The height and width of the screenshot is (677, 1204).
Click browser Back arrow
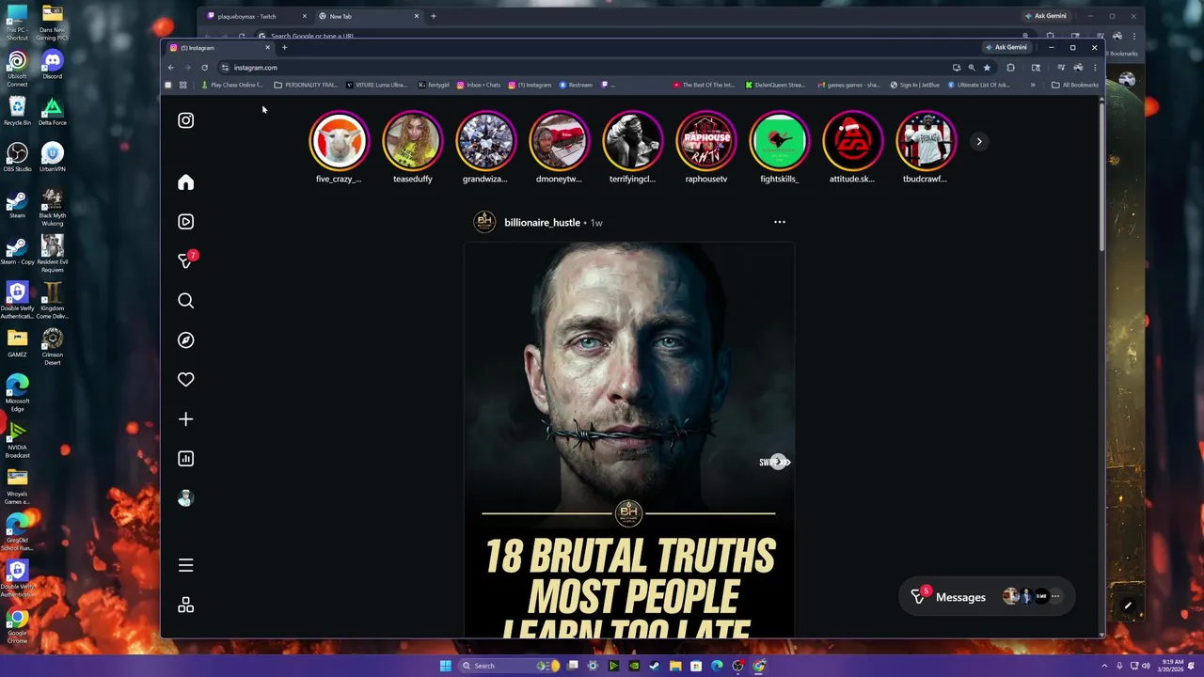[170, 68]
